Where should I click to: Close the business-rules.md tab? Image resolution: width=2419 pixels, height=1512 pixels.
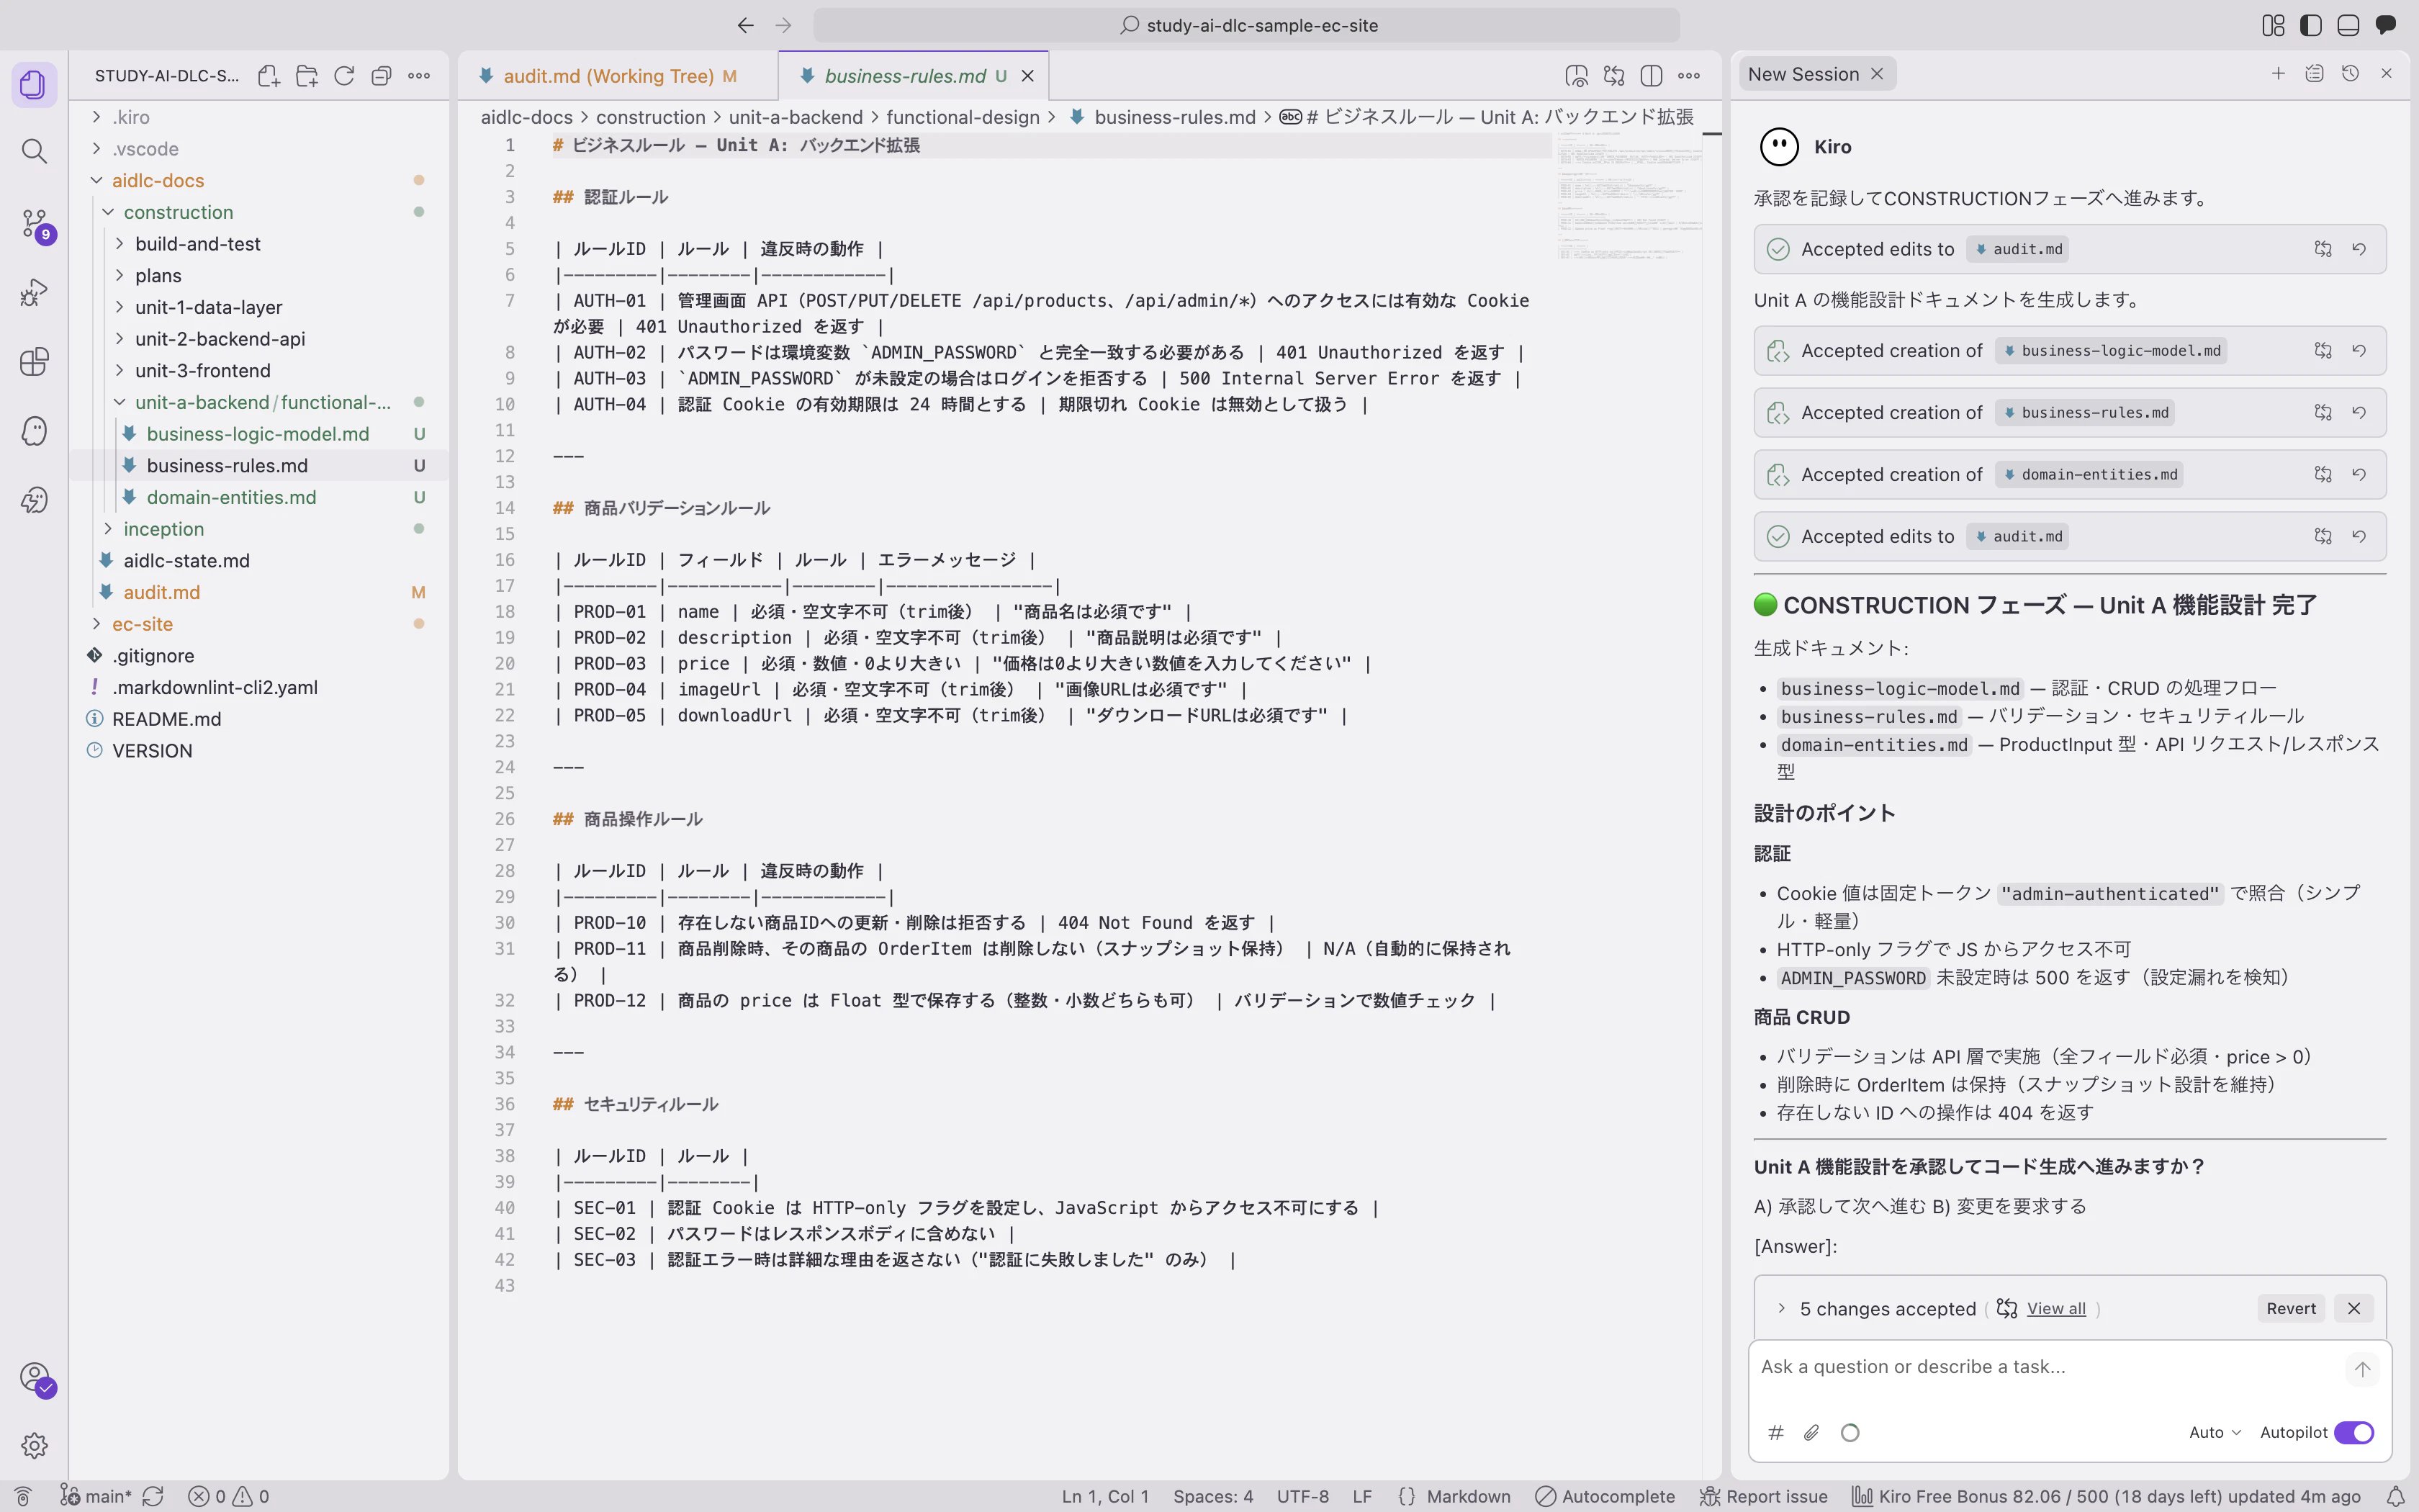click(x=1027, y=76)
